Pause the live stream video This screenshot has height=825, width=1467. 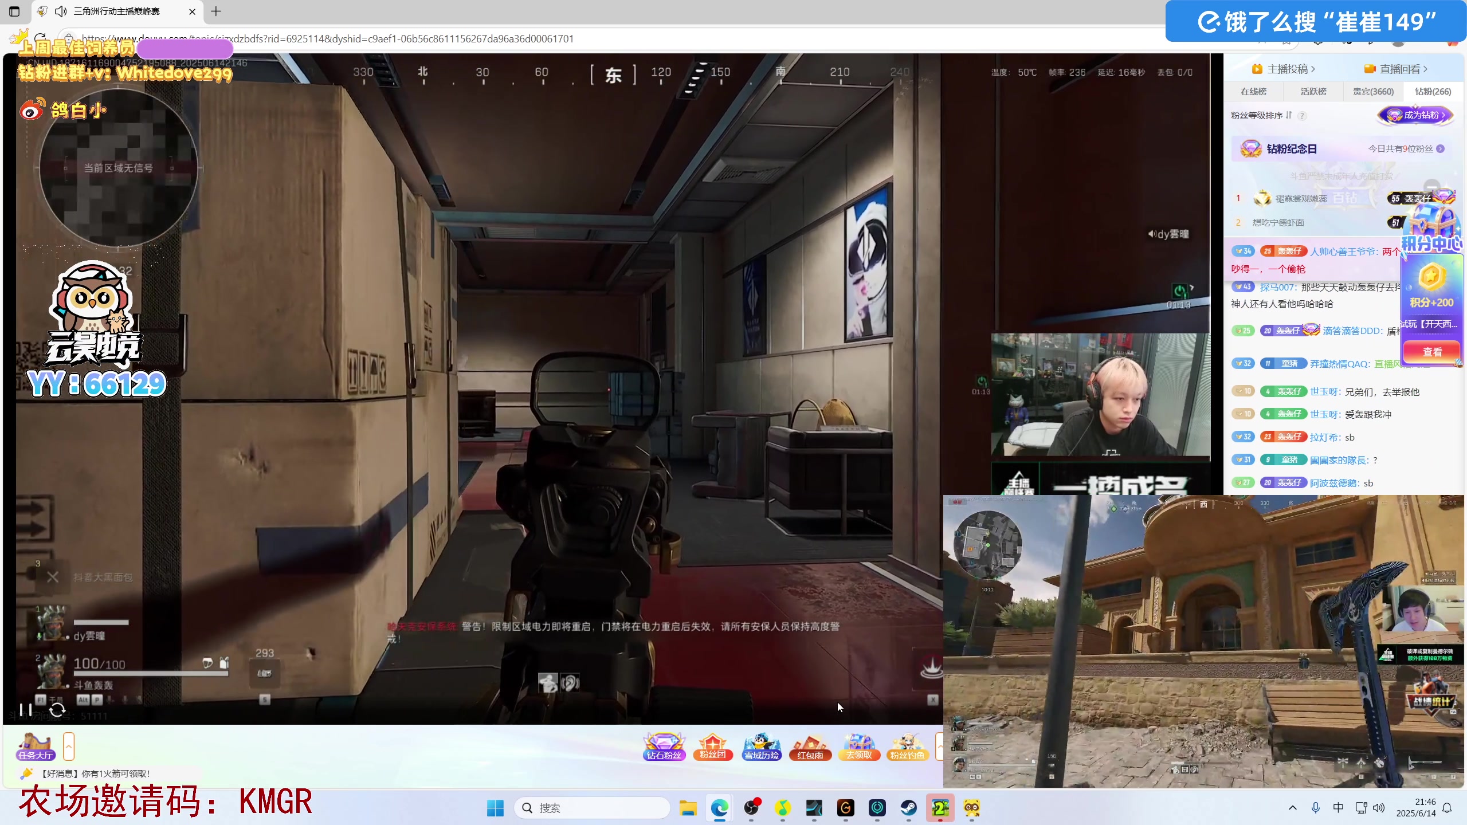(x=26, y=710)
